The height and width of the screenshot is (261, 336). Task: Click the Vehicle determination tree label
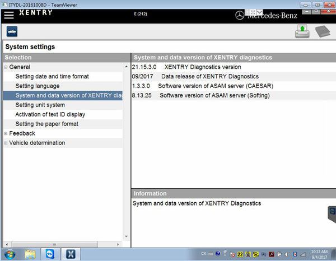[x=37, y=143]
